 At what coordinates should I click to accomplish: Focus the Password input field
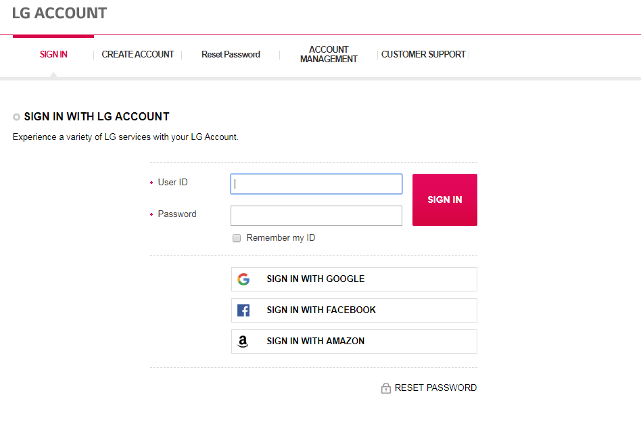tap(316, 216)
